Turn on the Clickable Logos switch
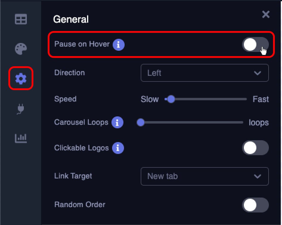 [x=255, y=148]
